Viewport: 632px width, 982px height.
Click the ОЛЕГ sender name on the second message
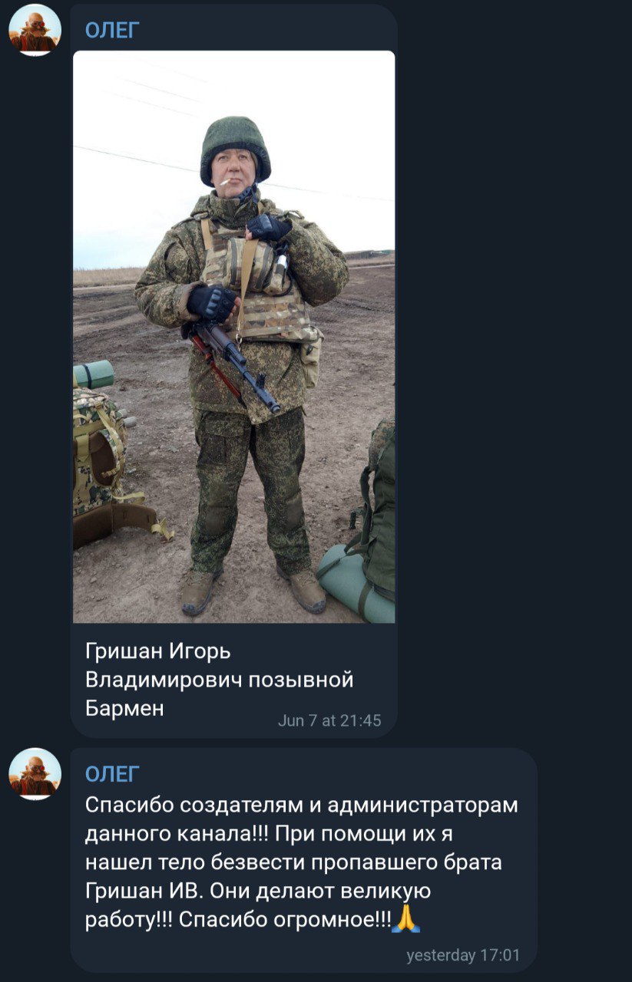coord(112,774)
